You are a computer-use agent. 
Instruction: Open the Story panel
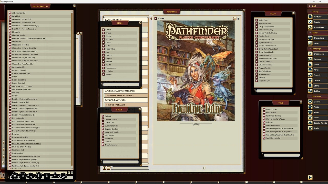pos(317,86)
